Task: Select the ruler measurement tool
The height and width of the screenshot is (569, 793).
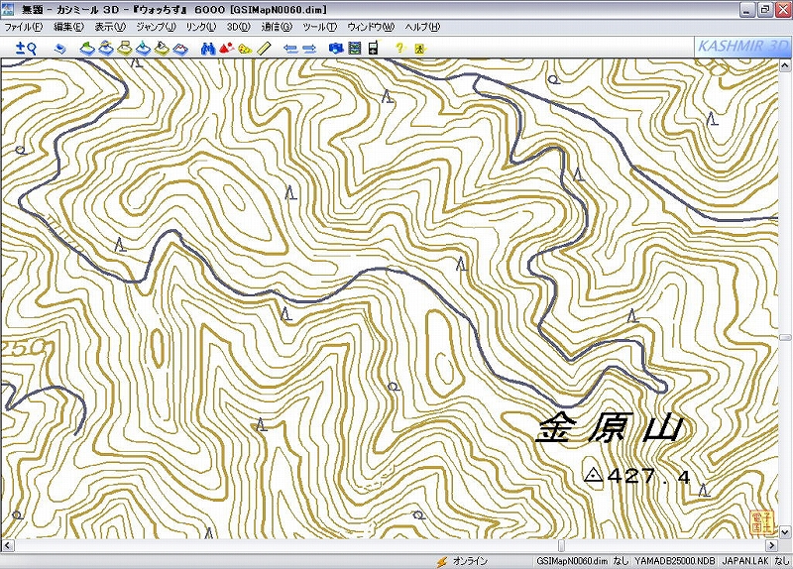Action: (x=264, y=49)
